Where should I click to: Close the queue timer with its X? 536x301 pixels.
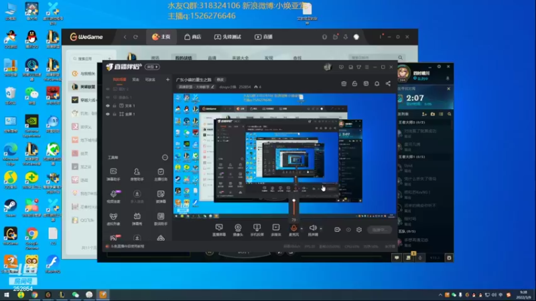point(448,89)
